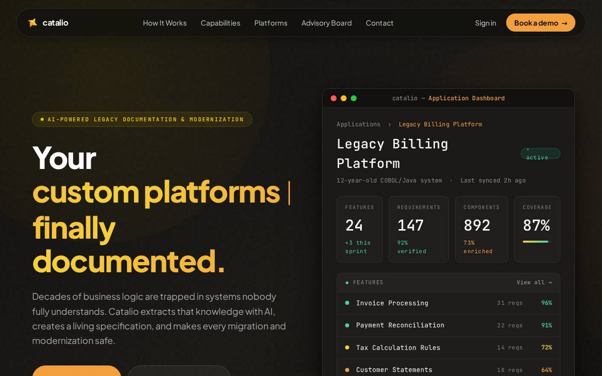Open the Requirements card showing 147

pos(419,229)
